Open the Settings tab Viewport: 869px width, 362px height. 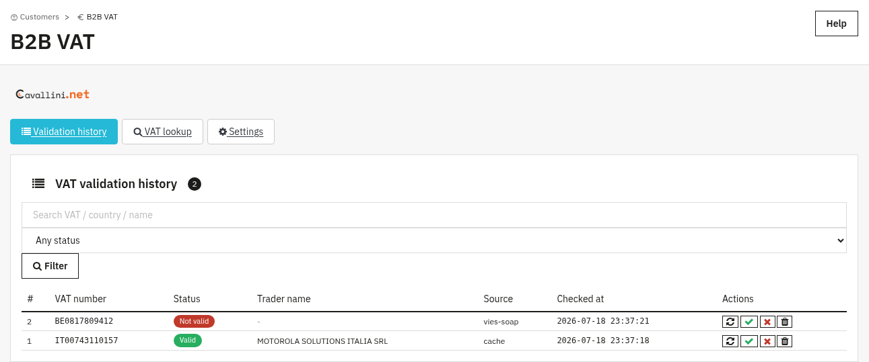tap(241, 132)
